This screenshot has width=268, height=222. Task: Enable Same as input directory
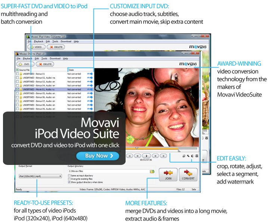click(69, 175)
